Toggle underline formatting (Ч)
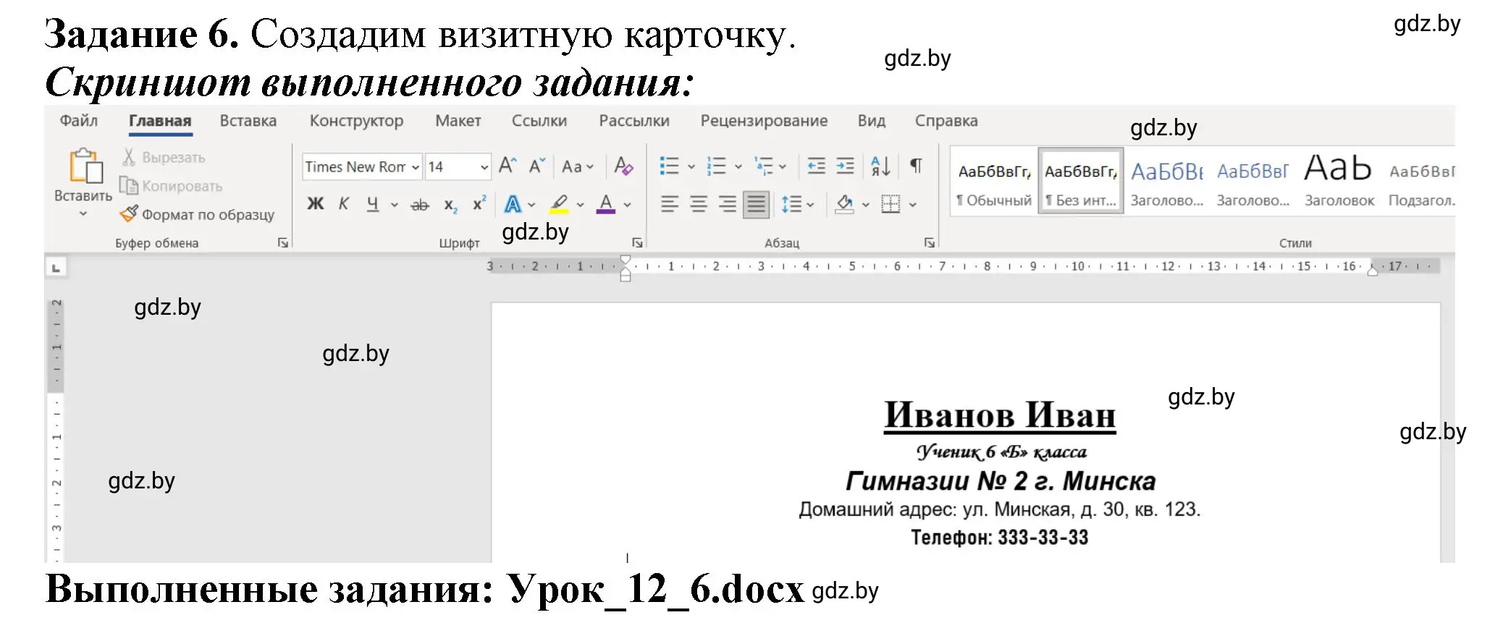Viewport: 1495px width, 636px height. pos(372,205)
